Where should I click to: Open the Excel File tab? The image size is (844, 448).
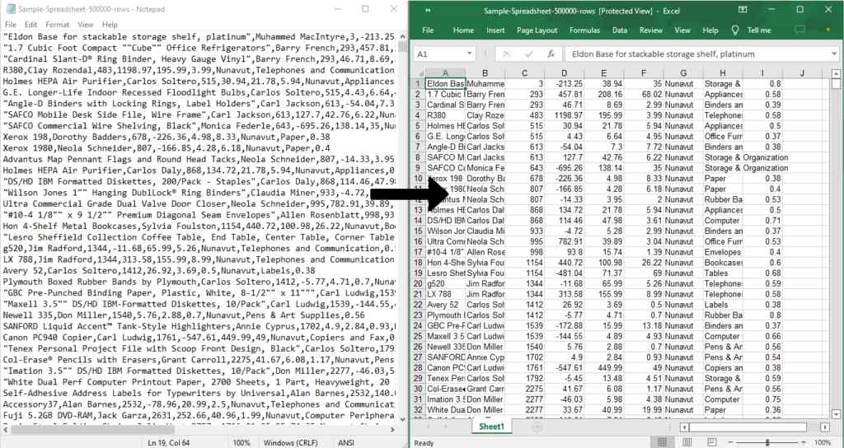point(428,30)
